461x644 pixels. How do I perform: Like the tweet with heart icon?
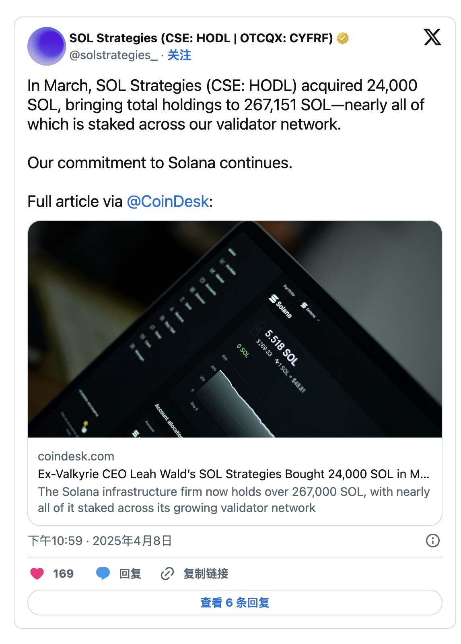[x=37, y=574]
